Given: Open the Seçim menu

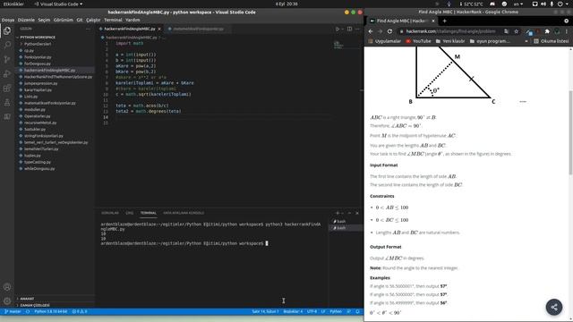Looking at the screenshot, I should tap(44, 20).
